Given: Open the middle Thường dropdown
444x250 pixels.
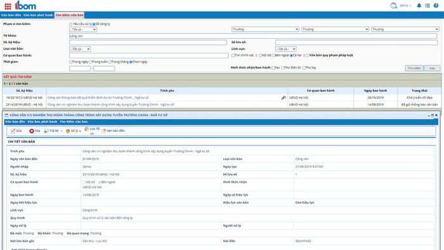Looking at the screenshot, I should (x=336, y=29).
